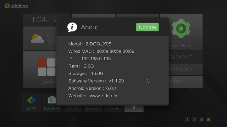227x127 pixels.
Task: Select the CLEAN UP tile
Action: [x=186, y=57]
